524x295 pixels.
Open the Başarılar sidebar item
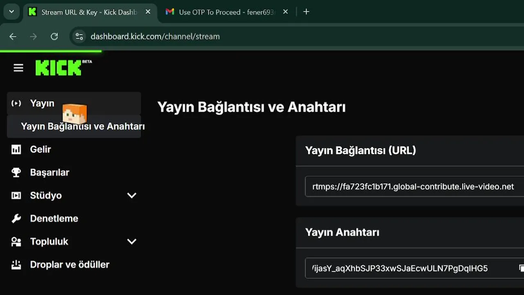pyautogui.click(x=74, y=172)
